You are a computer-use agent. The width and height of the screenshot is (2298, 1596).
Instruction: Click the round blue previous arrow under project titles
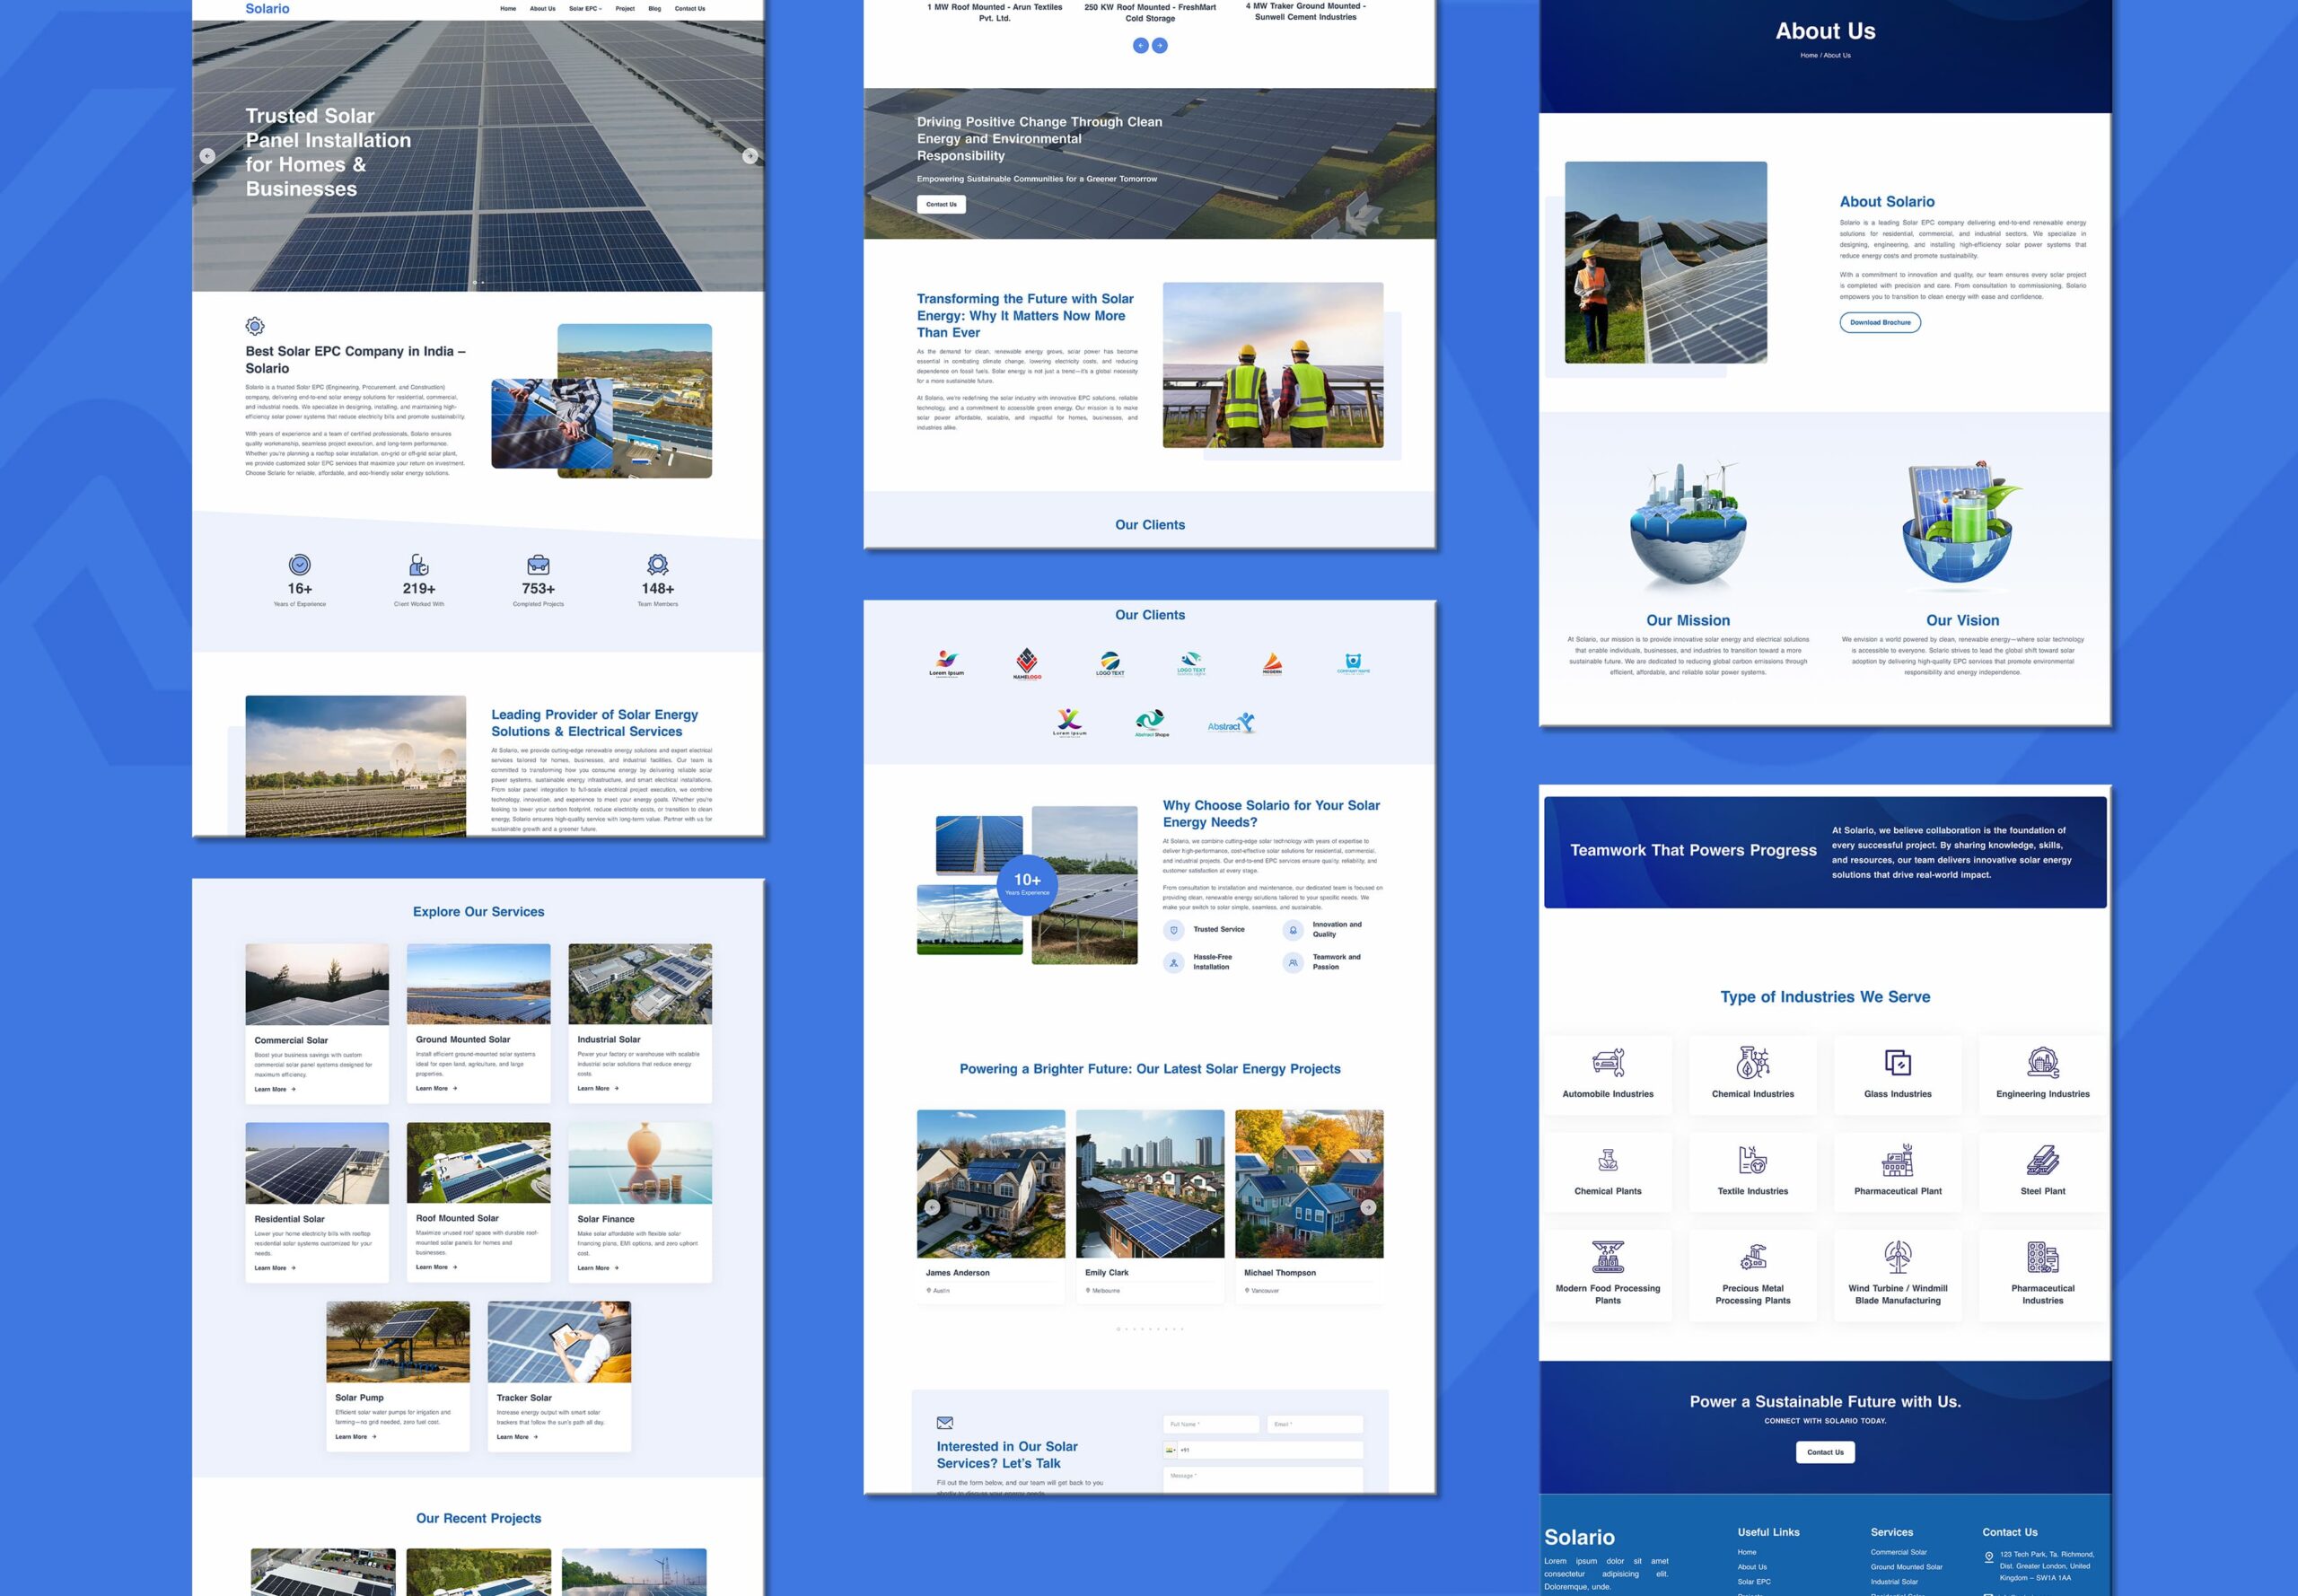pos(1140,45)
